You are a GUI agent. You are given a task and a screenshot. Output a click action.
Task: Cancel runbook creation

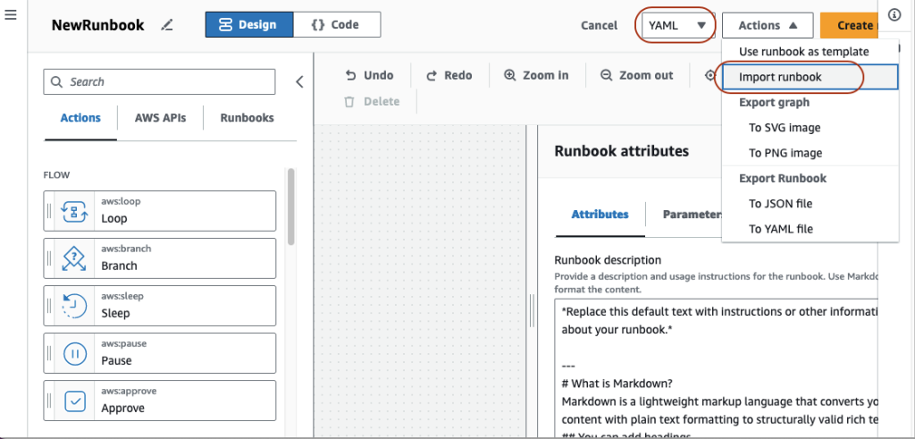(599, 25)
